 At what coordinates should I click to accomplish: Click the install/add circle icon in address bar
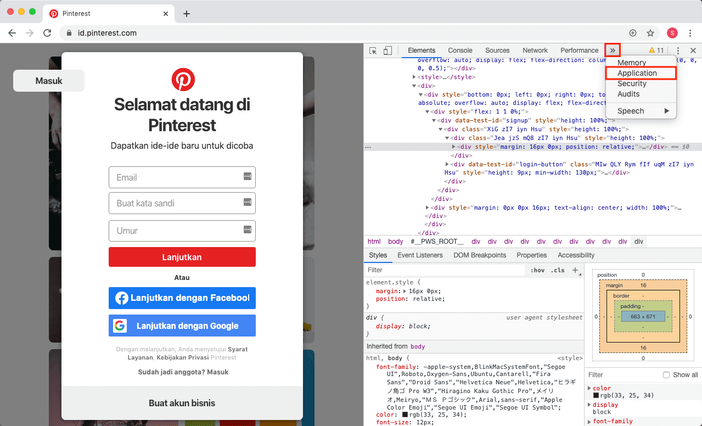(633, 33)
